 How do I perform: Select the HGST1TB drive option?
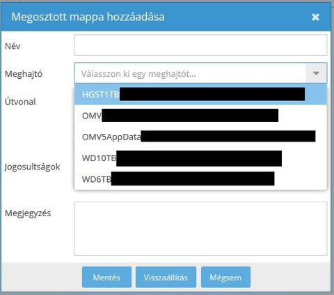pyautogui.click(x=200, y=94)
